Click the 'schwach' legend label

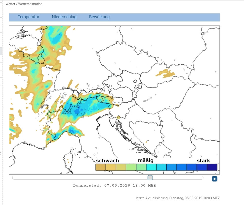coord(107,161)
